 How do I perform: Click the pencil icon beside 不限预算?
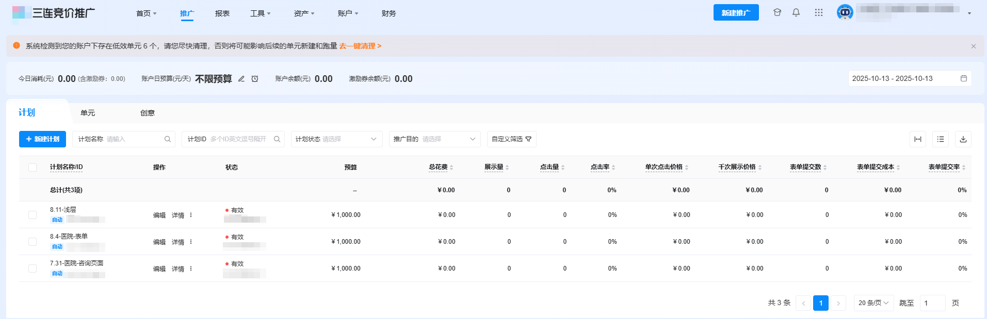click(x=241, y=79)
